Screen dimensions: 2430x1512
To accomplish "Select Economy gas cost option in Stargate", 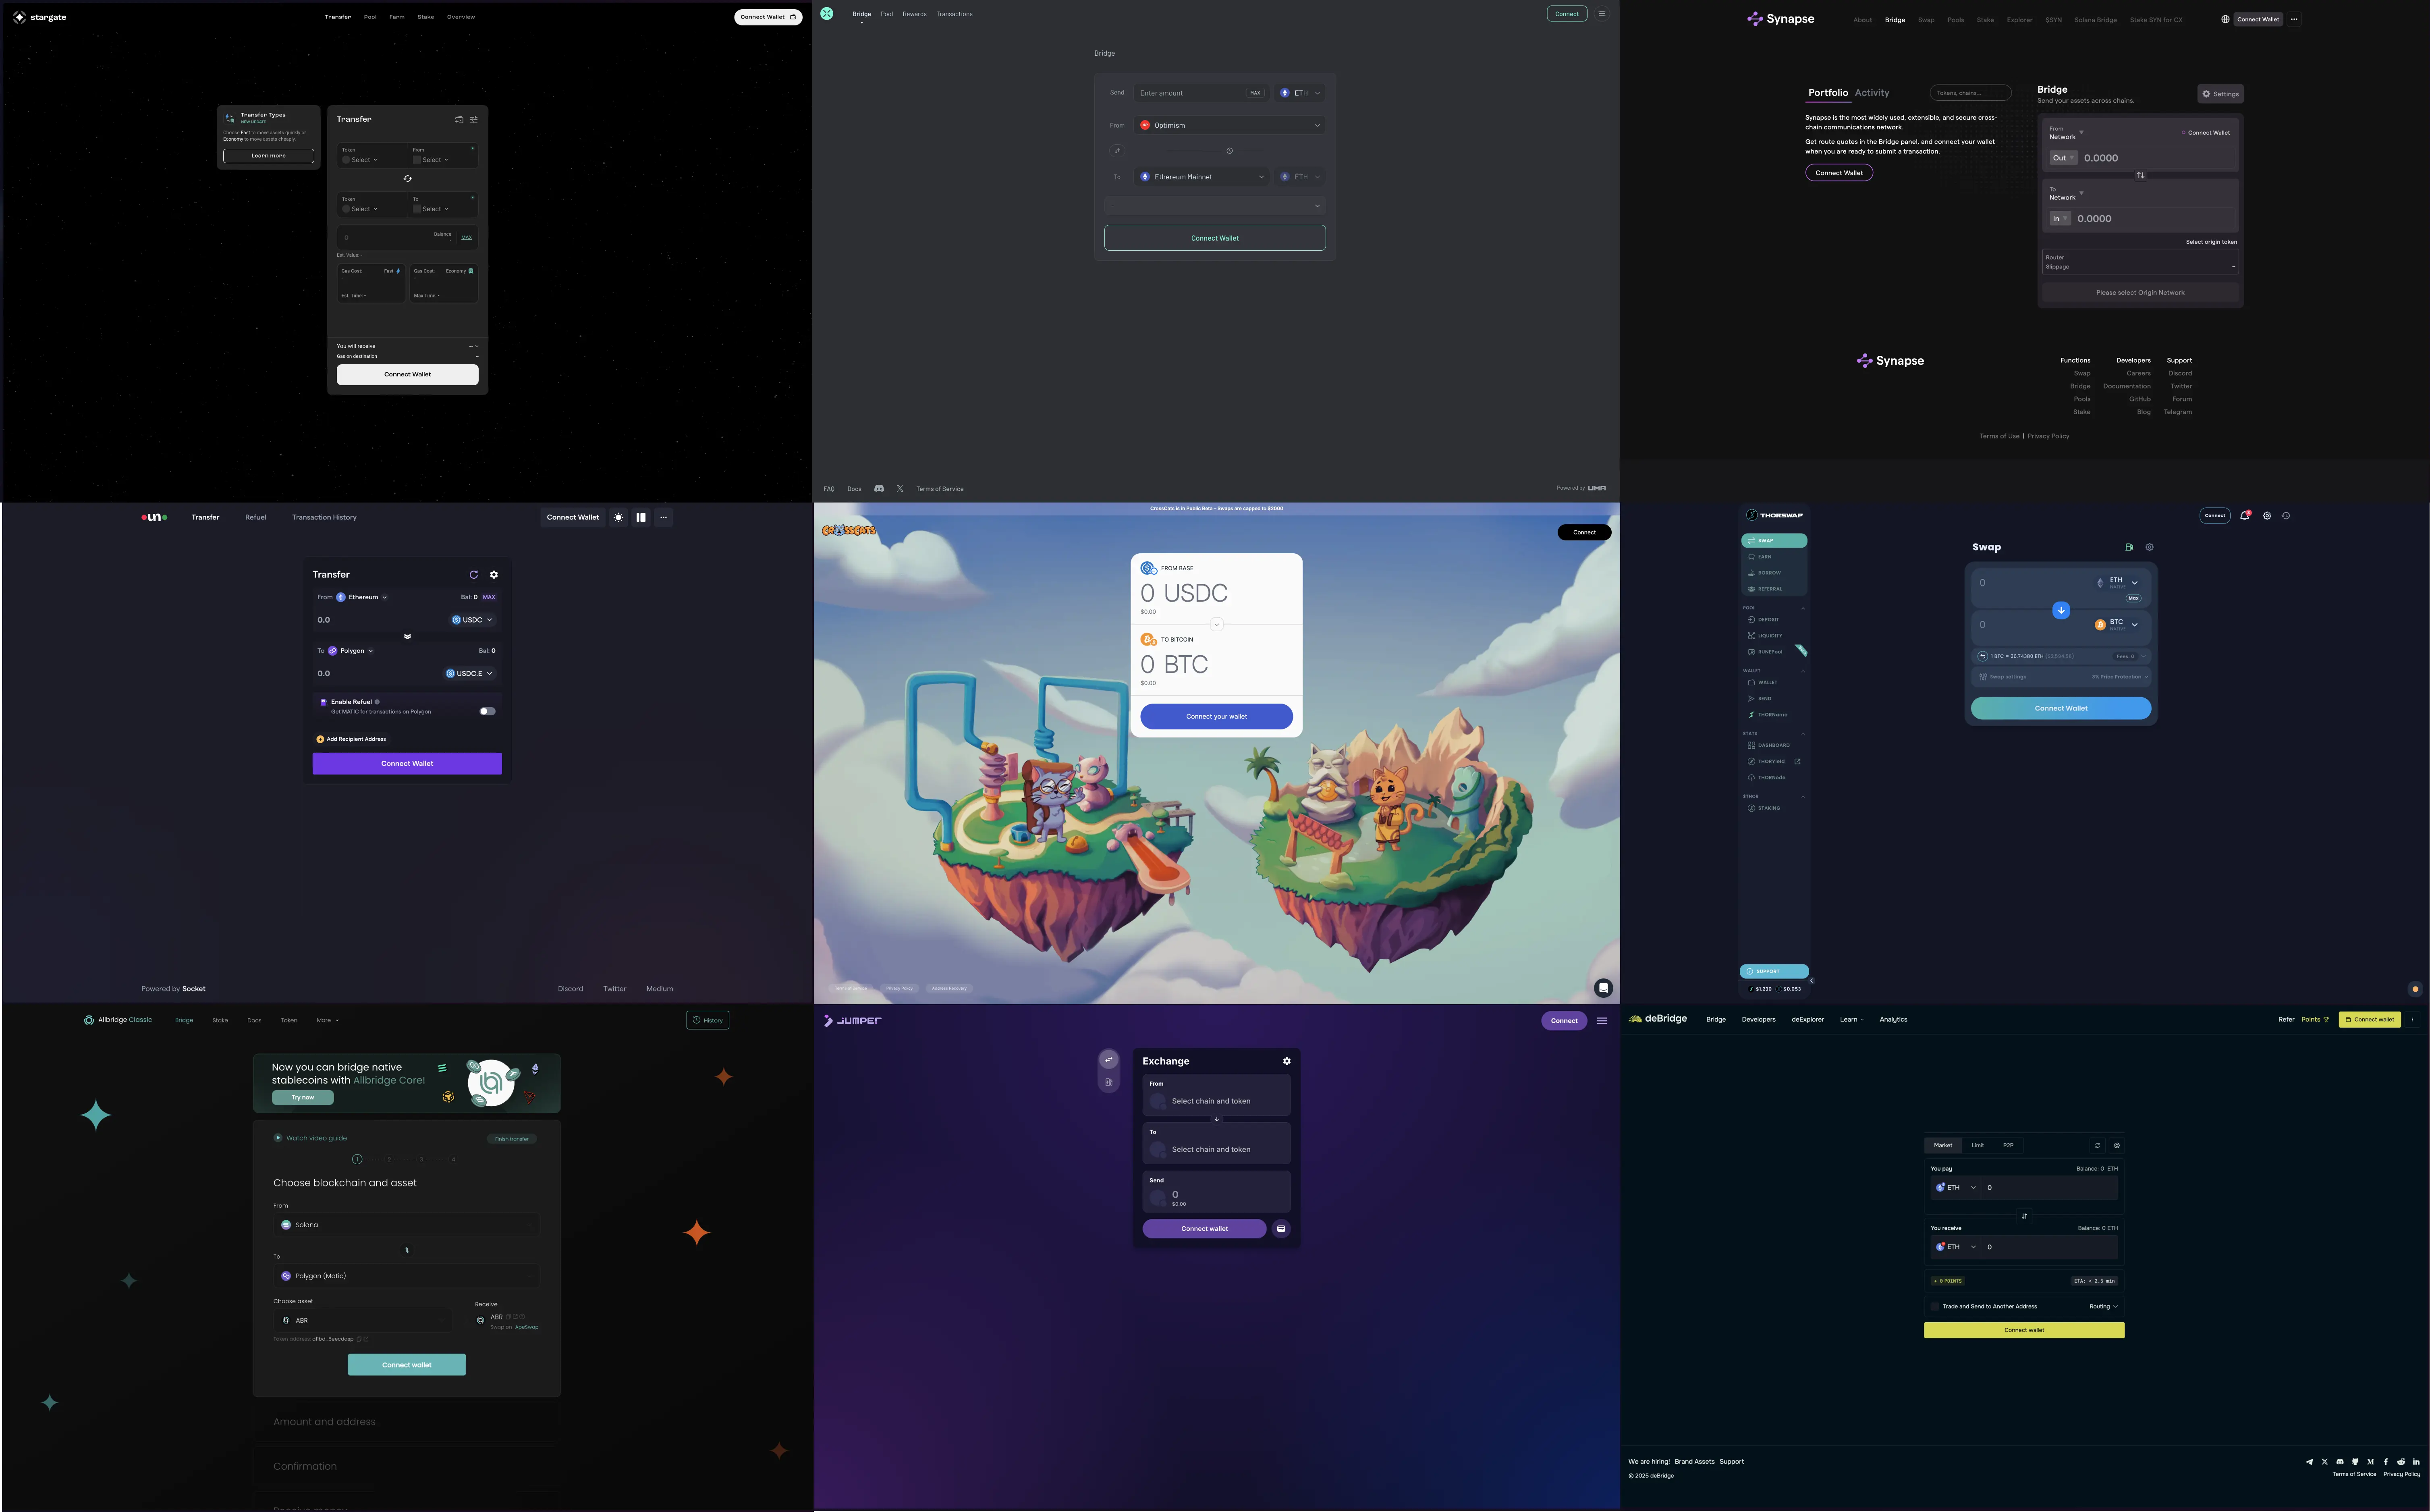I will 444,283.
